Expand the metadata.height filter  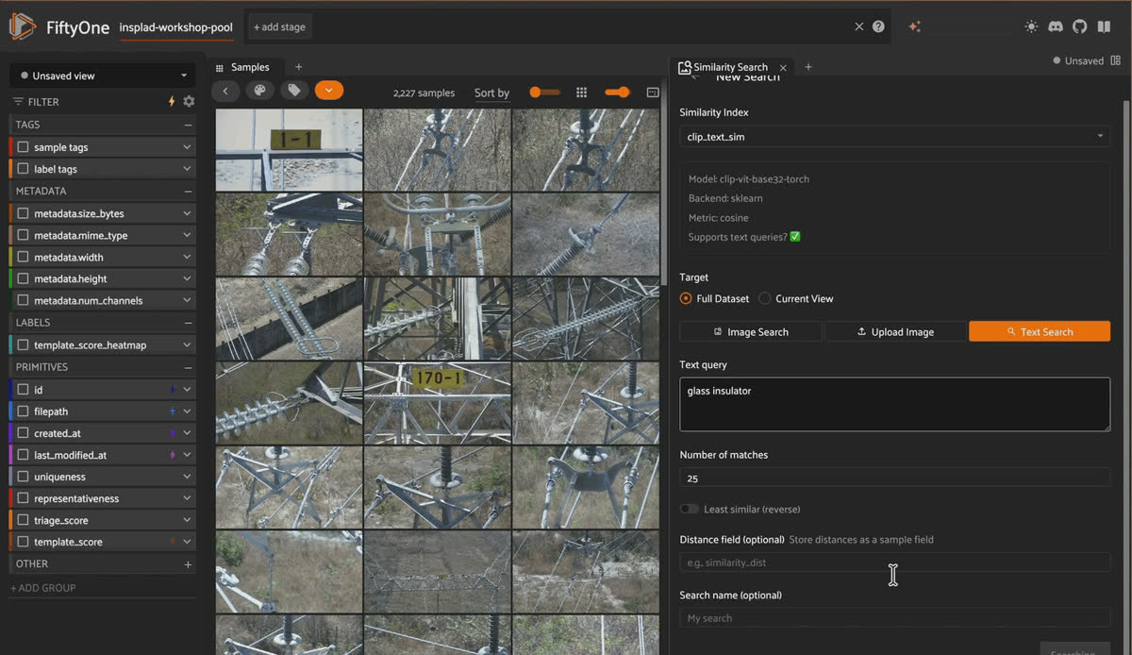coord(187,279)
